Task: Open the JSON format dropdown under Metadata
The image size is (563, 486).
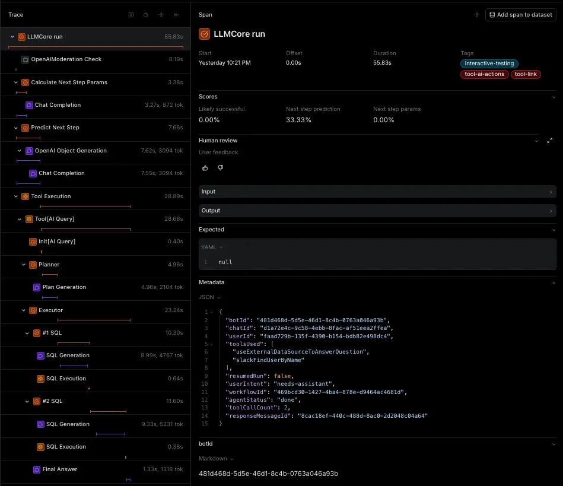Action: [209, 297]
